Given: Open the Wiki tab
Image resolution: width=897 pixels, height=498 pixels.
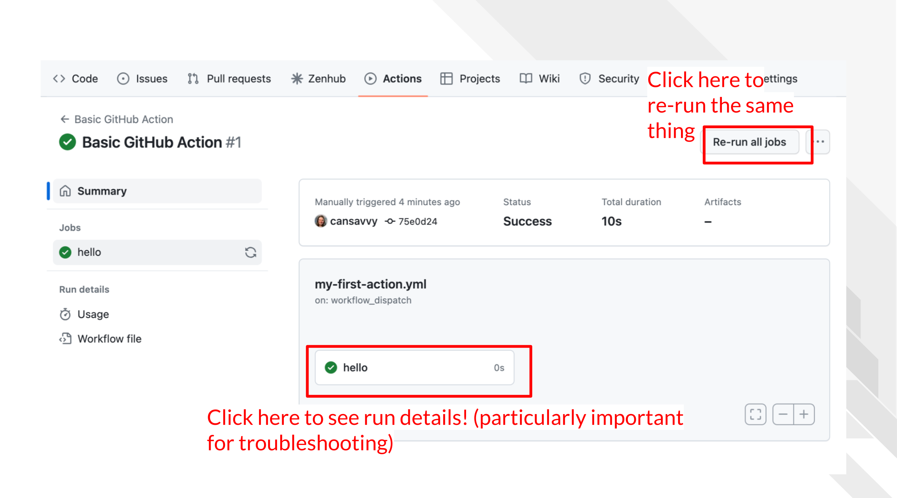Looking at the screenshot, I should (540, 79).
